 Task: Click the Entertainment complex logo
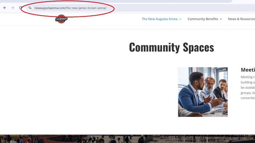(x=61, y=19)
